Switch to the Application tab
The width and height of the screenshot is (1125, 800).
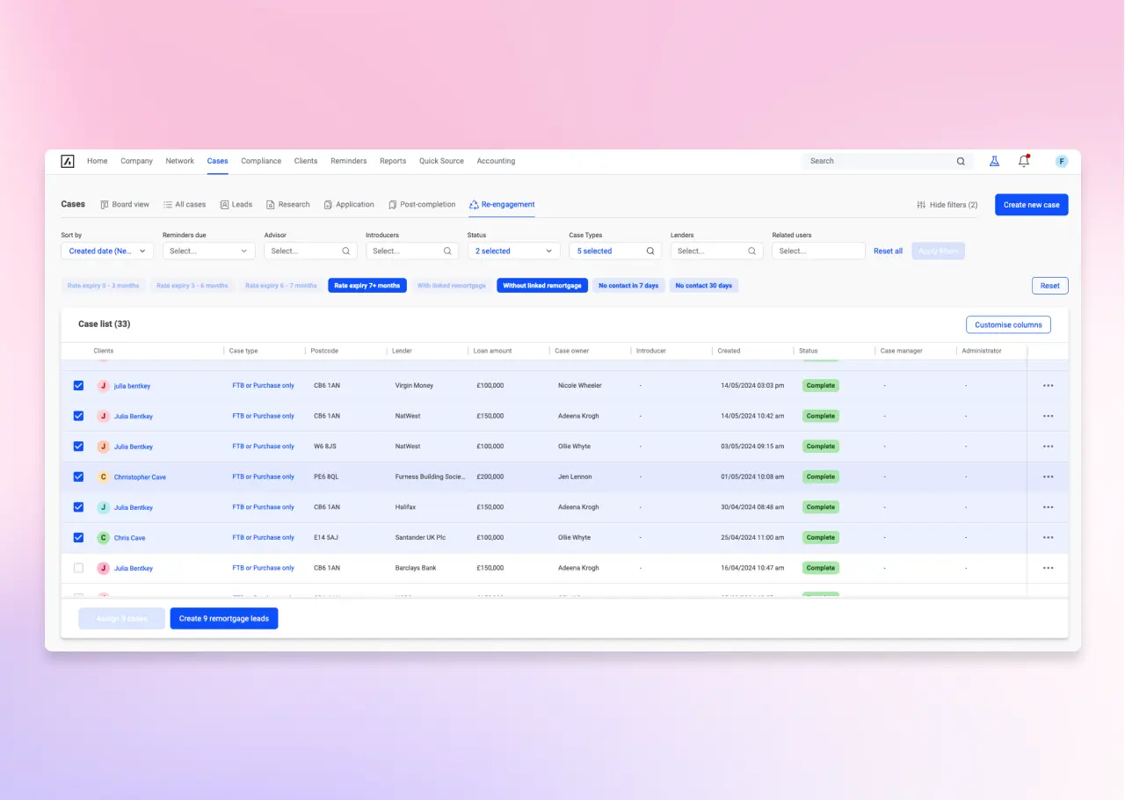point(349,204)
